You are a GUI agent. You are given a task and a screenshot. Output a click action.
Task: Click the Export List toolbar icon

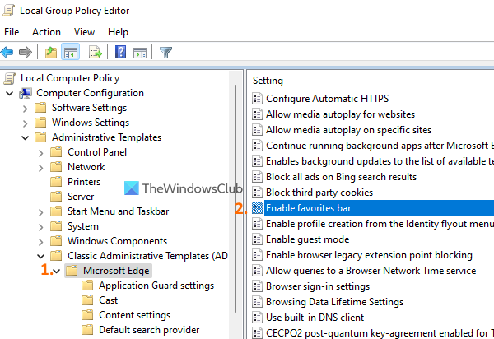96,53
